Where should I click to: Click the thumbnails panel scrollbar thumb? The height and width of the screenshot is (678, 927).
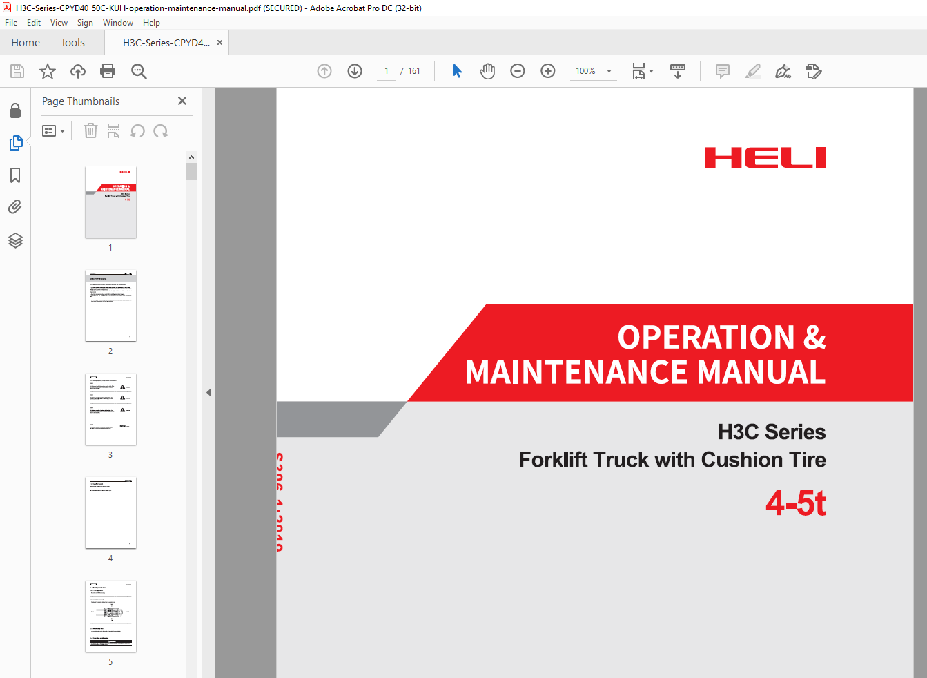click(191, 171)
